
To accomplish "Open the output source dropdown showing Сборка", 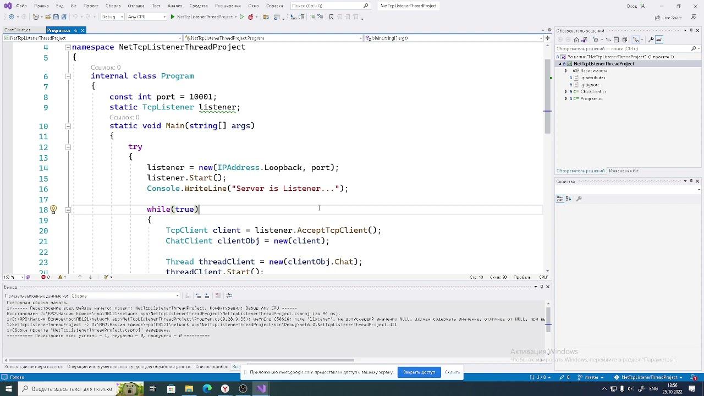I will click(125, 295).
